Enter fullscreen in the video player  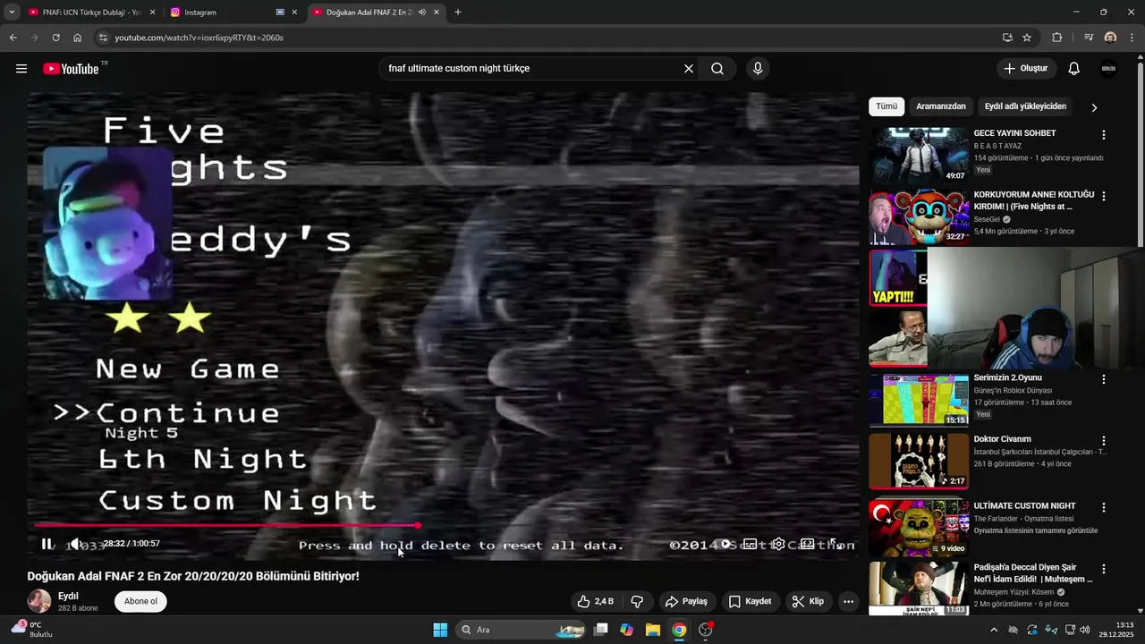[835, 544]
